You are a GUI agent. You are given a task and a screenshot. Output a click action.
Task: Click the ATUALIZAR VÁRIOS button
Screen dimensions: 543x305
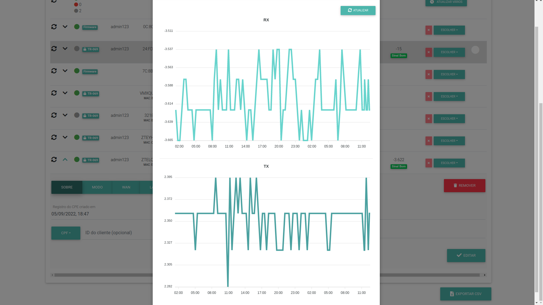(x=446, y=2)
